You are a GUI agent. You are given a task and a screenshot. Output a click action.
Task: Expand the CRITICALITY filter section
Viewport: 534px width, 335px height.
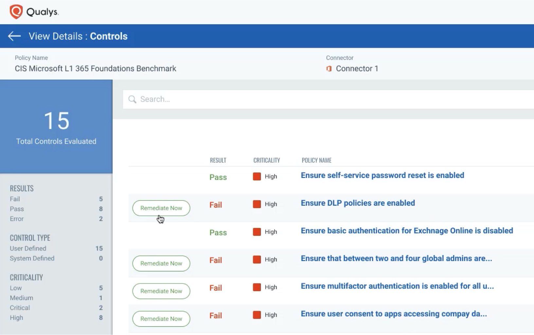26,277
